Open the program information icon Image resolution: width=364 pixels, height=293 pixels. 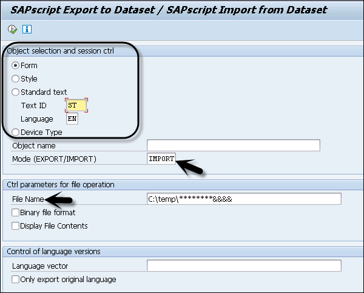(x=27, y=29)
